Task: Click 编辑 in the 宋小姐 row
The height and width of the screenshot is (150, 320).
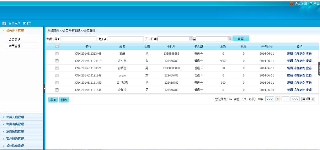Action: [x=290, y=61]
